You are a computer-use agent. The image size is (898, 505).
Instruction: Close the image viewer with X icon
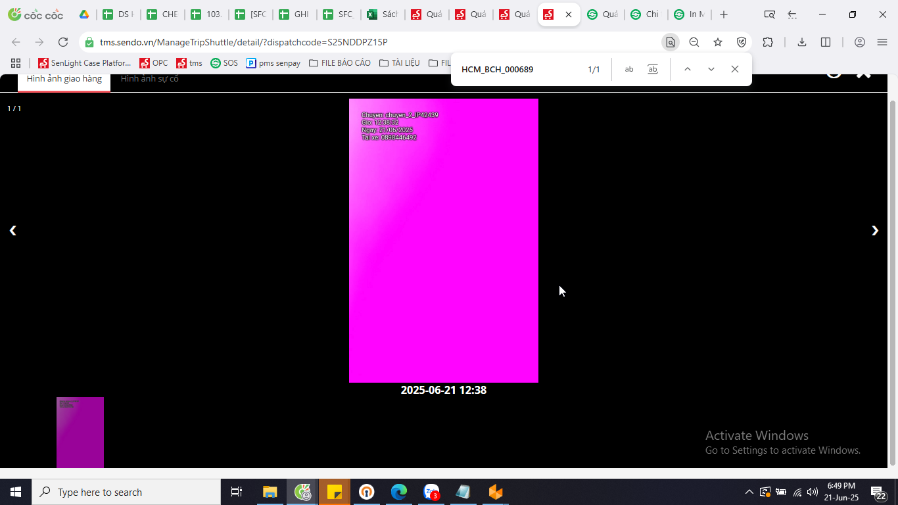click(864, 73)
